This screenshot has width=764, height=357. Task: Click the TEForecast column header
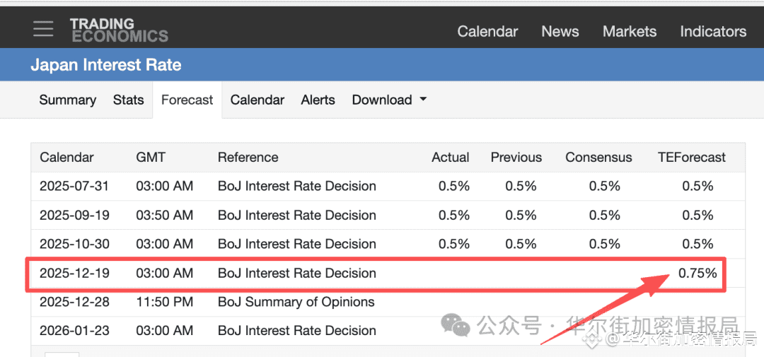[x=691, y=157]
